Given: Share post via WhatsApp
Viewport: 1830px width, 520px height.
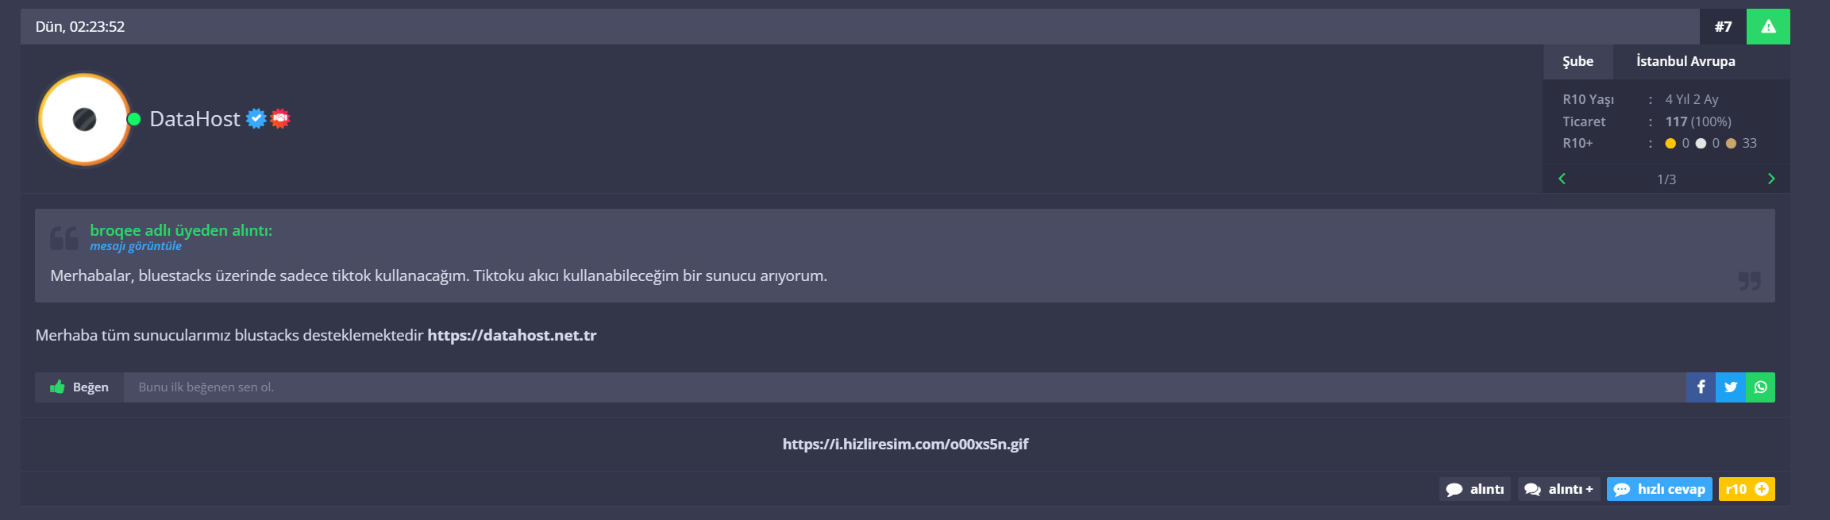Looking at the screenshot, I should (1760, 387).
